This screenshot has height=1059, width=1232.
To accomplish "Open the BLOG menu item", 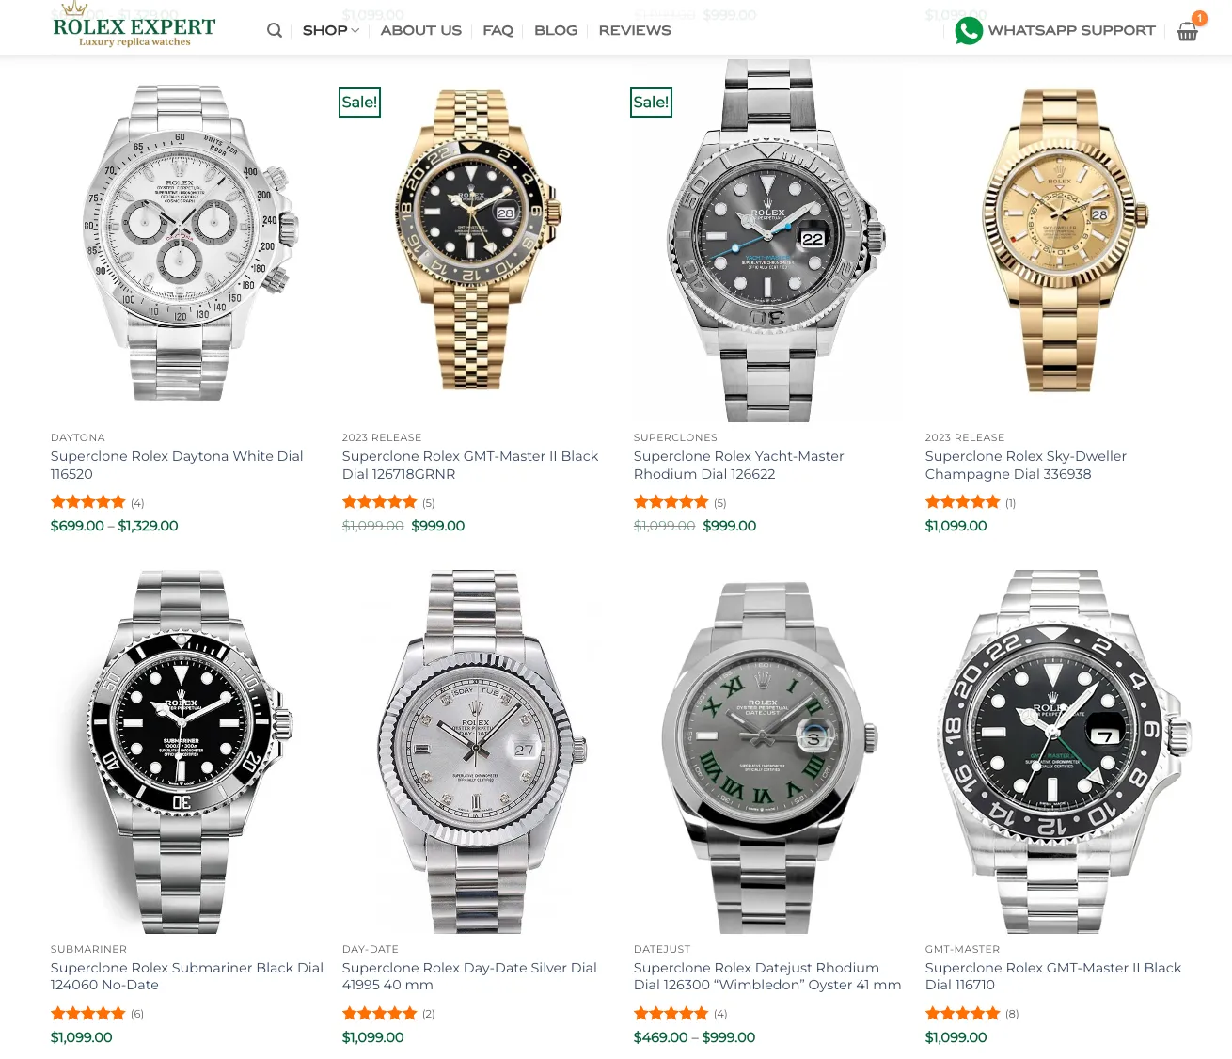I will [556, 30].
